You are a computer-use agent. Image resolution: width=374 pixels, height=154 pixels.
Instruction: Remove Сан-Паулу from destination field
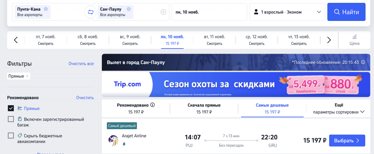[129, 9]
